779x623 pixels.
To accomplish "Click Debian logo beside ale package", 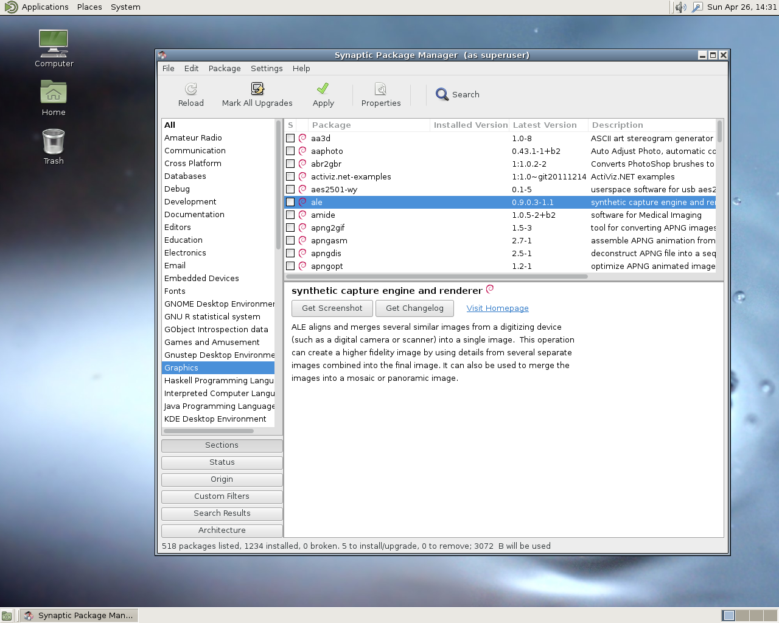I will pos(302,202).
